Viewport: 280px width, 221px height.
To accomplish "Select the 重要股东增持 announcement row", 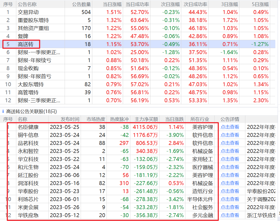I will pyautogui.click(x=138, y=20).
